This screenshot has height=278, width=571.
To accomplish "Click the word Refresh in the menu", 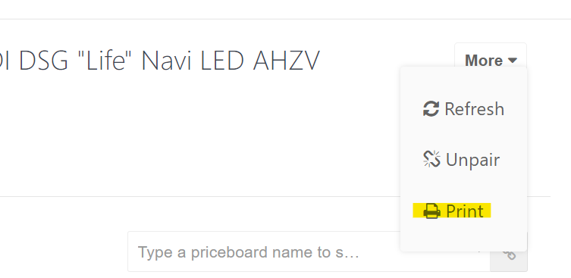I will click(475, 109).
